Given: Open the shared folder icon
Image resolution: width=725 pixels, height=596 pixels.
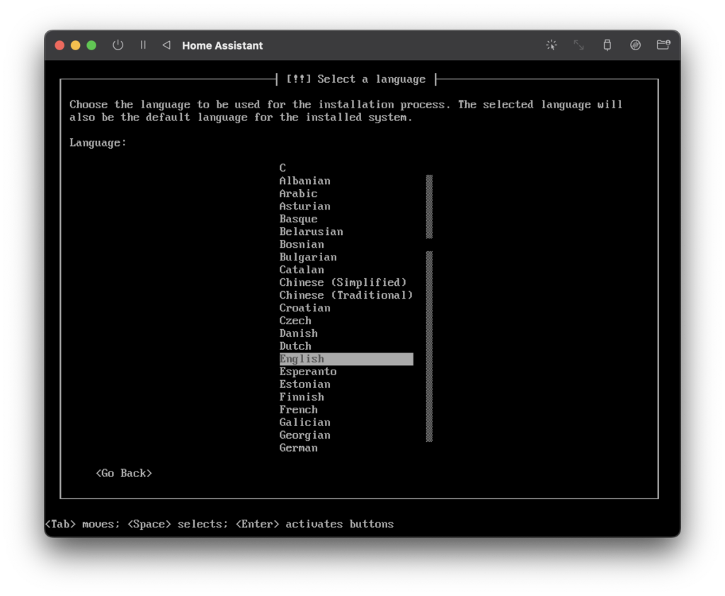Looking at the screenshot, I should click(x=663, y=45).
